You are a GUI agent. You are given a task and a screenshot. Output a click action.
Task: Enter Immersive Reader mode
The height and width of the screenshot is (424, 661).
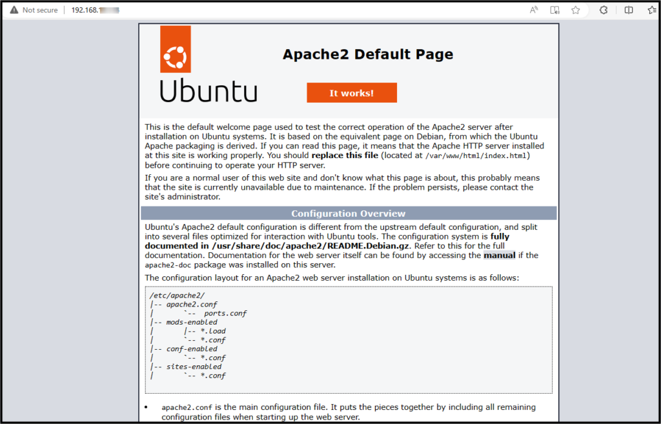coord(554,10)
